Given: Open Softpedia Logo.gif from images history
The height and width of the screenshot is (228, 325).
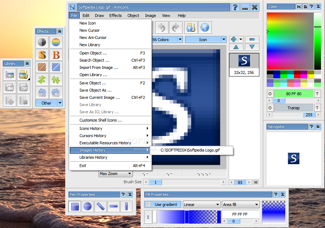Looking at the screenshot, I should coord(190,150).
